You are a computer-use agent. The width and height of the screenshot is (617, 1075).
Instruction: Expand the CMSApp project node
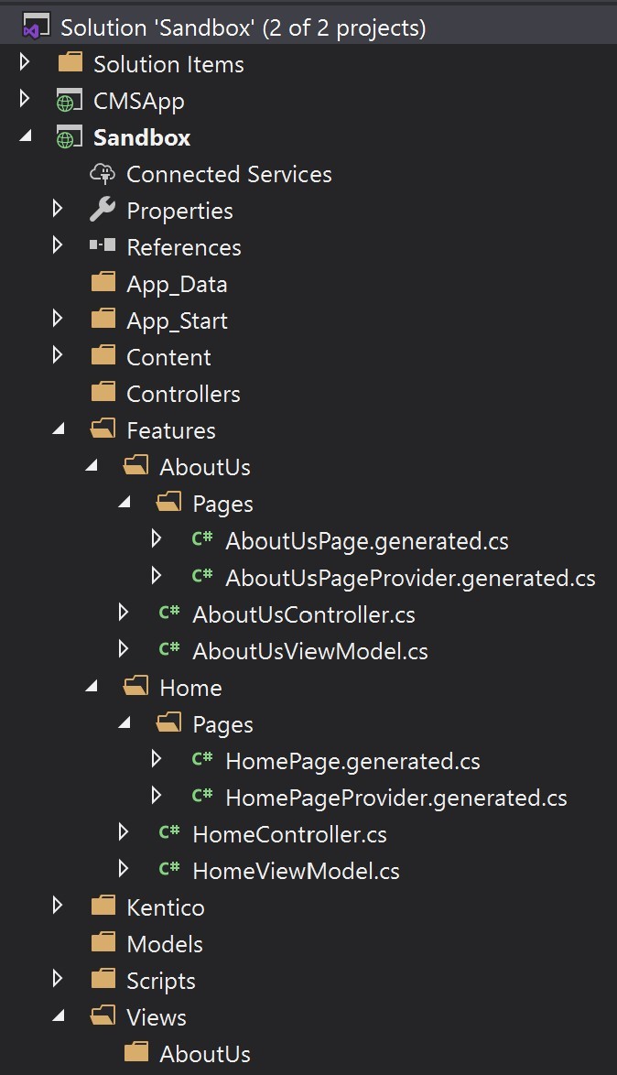click(x=25, y=99)
